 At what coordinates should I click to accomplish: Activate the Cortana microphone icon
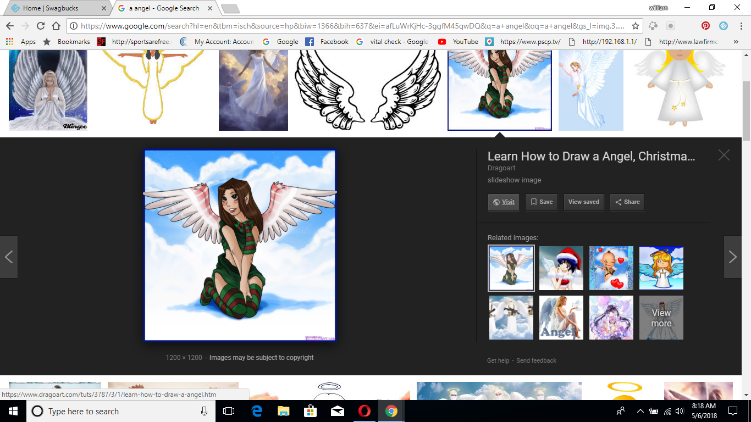click(205, 411)
